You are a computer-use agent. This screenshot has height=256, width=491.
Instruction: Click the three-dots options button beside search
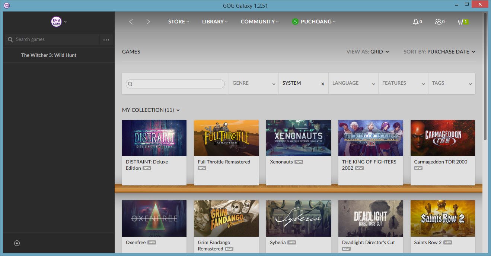click(106, 40)
